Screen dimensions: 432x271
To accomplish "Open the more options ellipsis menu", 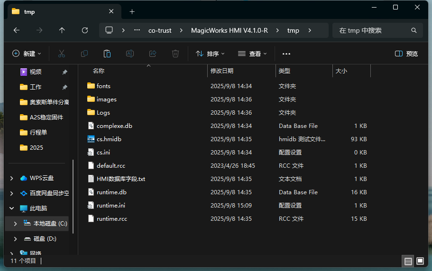I will point(286,54).
